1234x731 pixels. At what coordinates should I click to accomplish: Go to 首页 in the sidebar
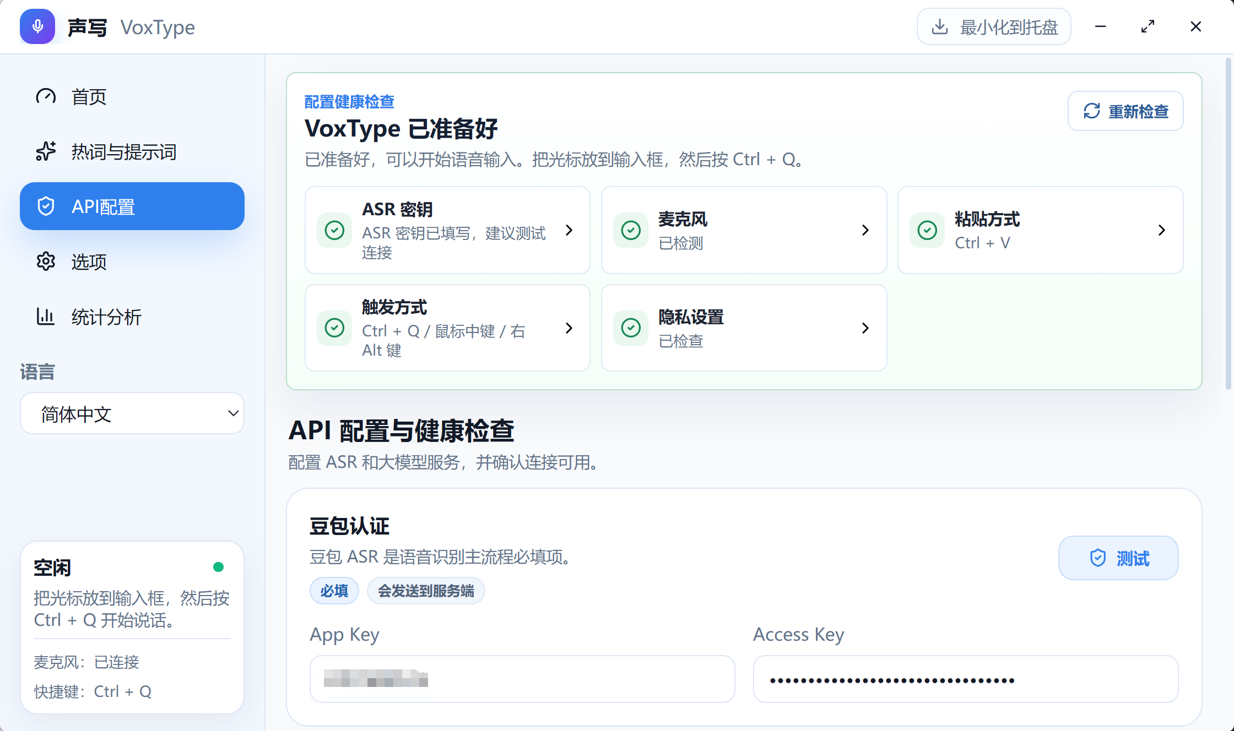pyautogui.click(x=132, y=96)
